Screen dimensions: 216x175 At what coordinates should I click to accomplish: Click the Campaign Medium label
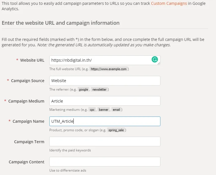point(26,101)
